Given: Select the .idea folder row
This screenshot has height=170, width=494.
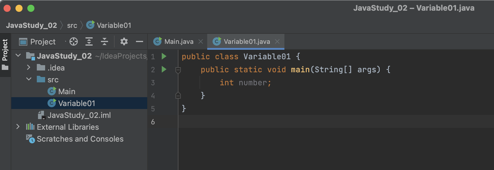Looking at the screenshot, I should click(79, 68).
